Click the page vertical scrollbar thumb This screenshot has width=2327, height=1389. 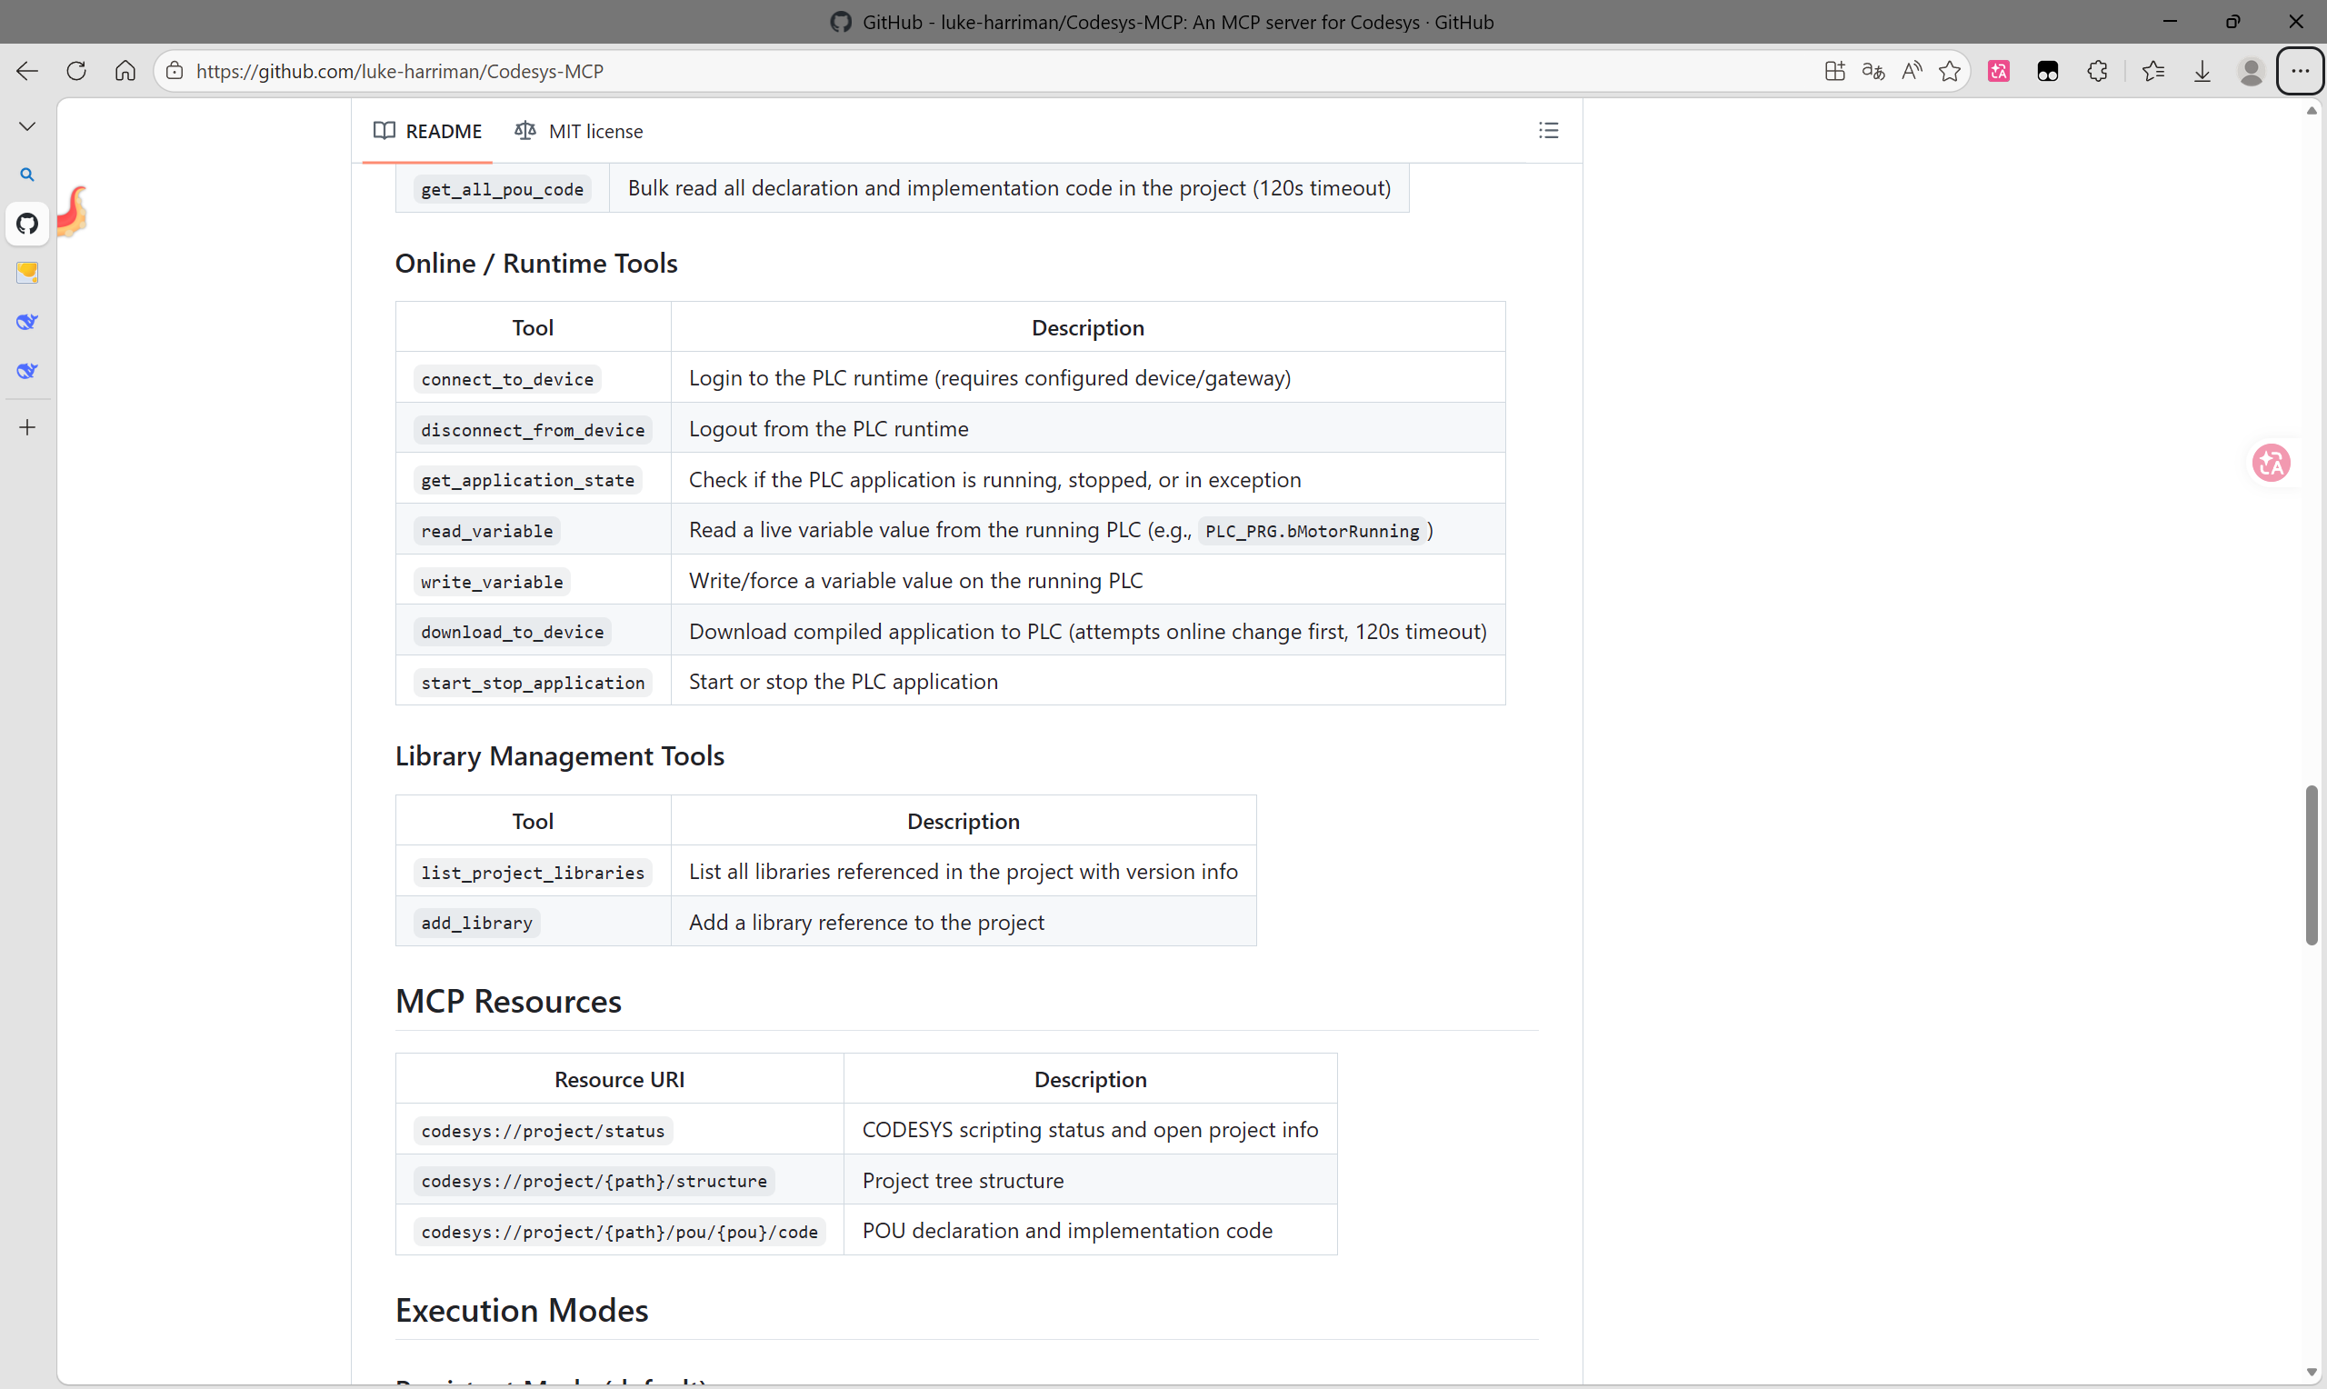2312,864
